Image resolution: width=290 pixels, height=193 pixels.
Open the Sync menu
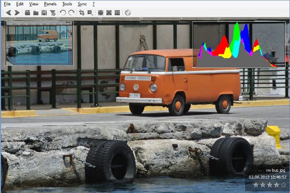tap(82, 4)
